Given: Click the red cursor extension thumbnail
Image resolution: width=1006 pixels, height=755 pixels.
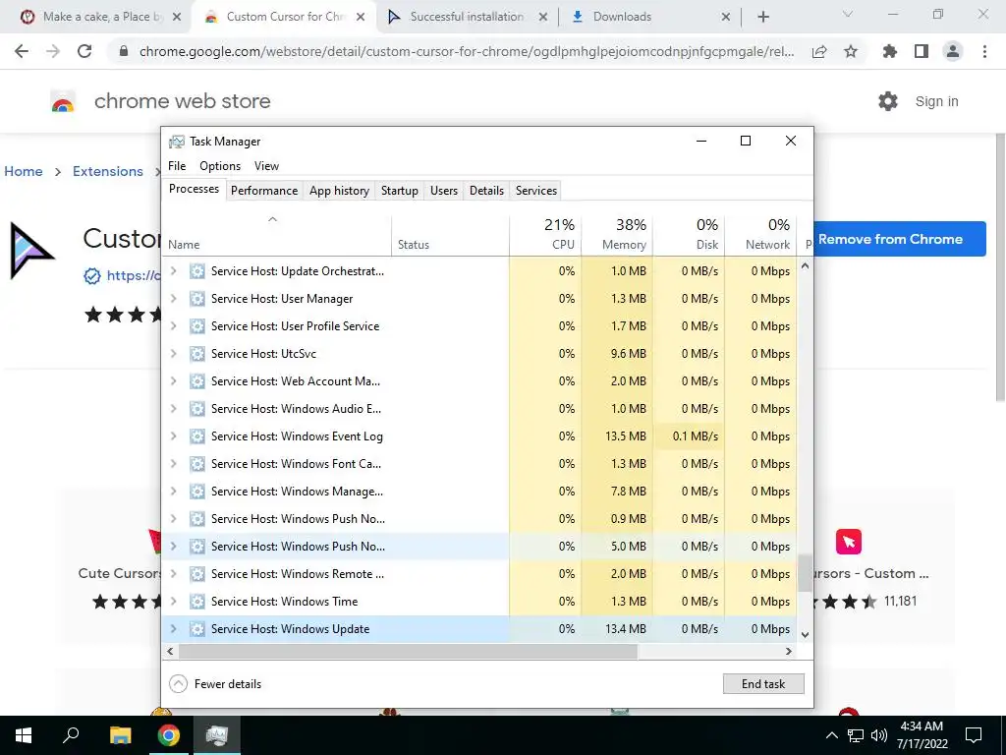Looking at the screenshot, I should (848, 542).
